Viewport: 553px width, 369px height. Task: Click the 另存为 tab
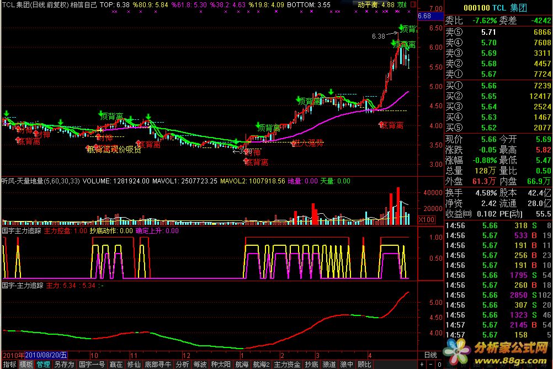click(64, 365)
